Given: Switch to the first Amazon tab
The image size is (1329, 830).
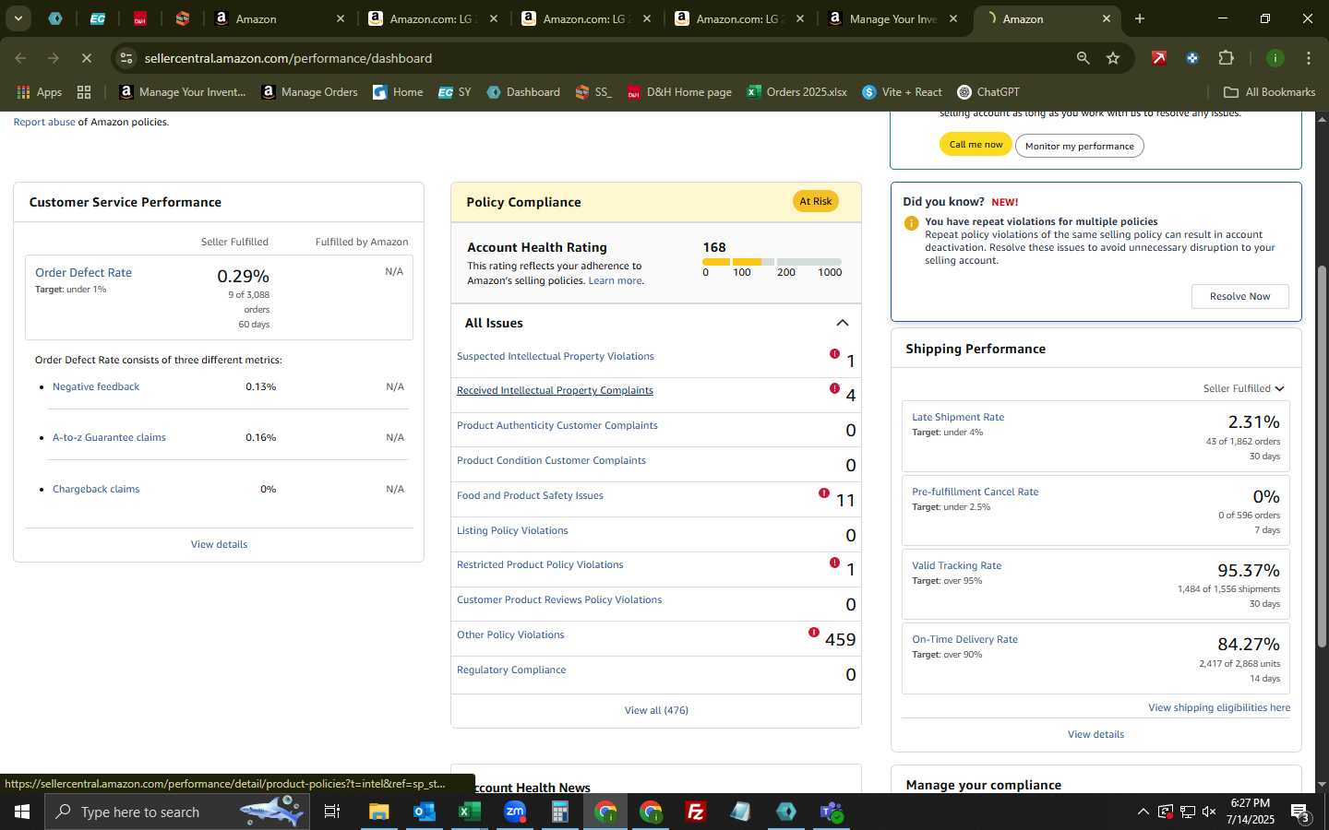Looking at the screenshot, I should (280, 18).
